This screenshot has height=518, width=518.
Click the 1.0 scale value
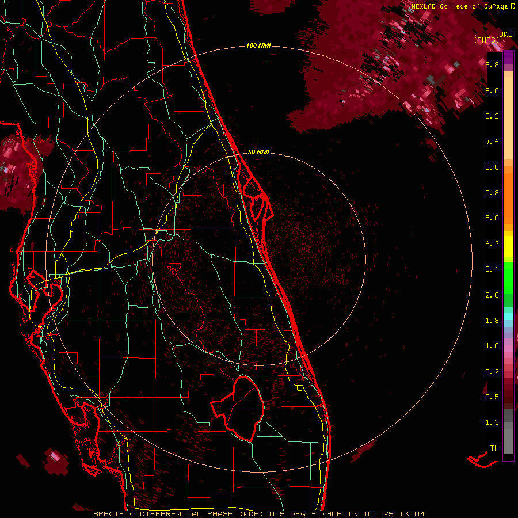click(492, 346)
